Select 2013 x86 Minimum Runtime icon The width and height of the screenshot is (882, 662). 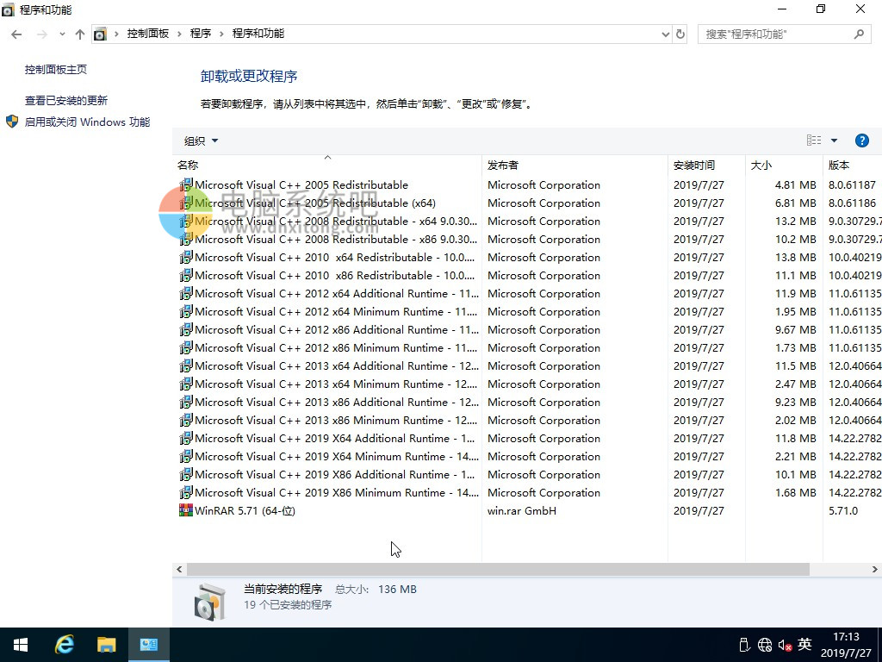coord(186,420)
